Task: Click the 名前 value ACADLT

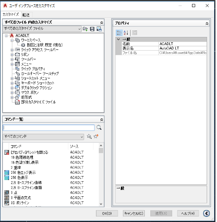Action: click(x=182, y=44)
